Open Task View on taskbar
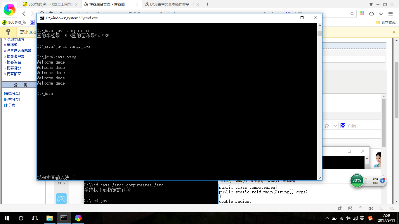 pyautogui.click(x=35, y=218)
